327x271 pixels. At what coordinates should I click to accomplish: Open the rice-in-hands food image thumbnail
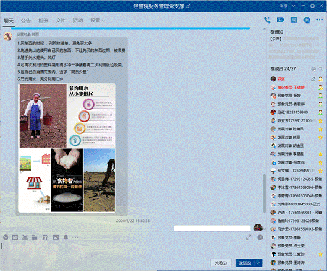67,180
